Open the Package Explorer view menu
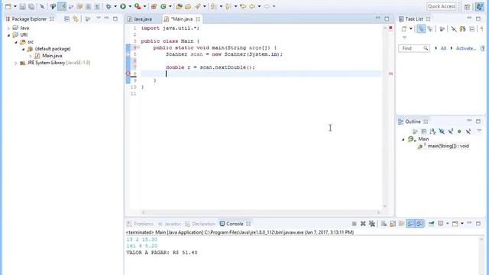489x275 pixels. tap(99, 18)
